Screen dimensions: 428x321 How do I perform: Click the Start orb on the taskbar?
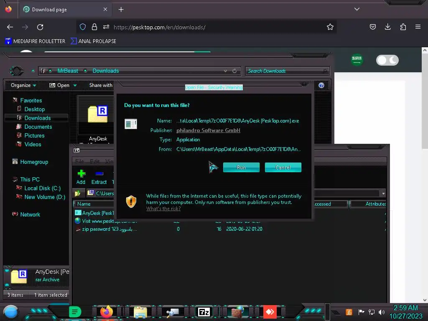pos(10,312)
